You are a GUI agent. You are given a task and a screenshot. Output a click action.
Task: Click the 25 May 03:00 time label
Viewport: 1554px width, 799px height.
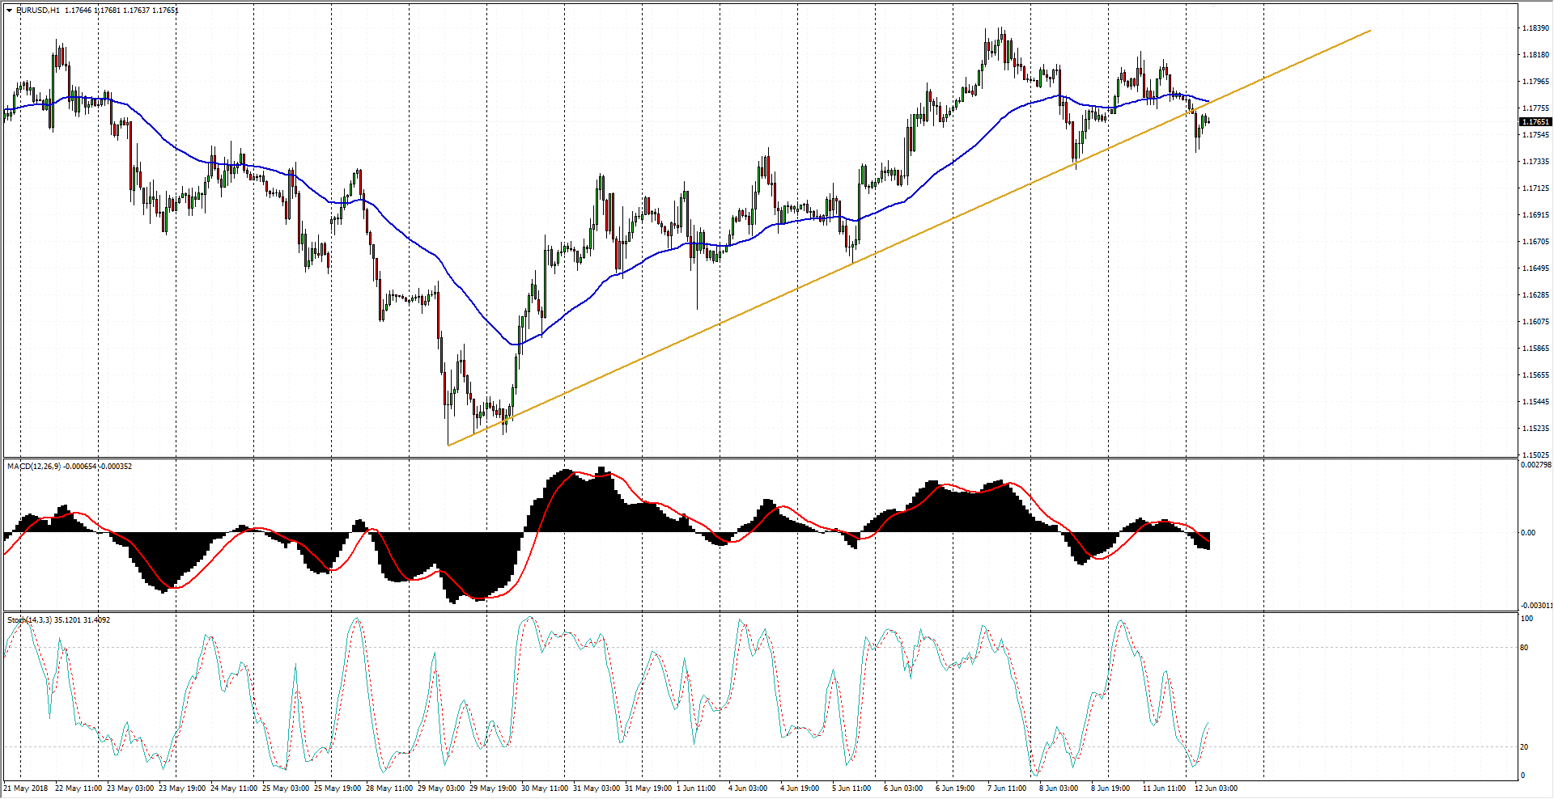(285, 788)
